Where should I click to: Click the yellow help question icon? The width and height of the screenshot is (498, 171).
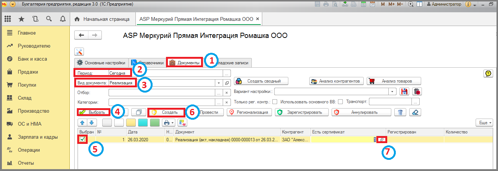coord(488,74)
